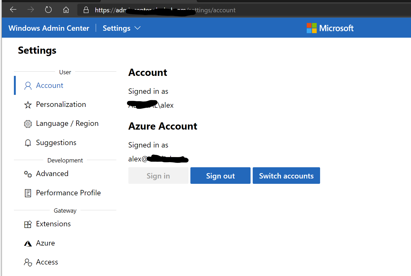Open the Settings menu in top bar

(117, 28)
